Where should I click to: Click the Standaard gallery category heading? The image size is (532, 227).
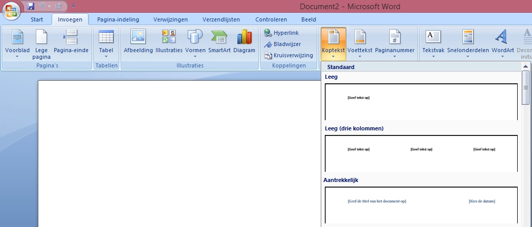[341, 67]
